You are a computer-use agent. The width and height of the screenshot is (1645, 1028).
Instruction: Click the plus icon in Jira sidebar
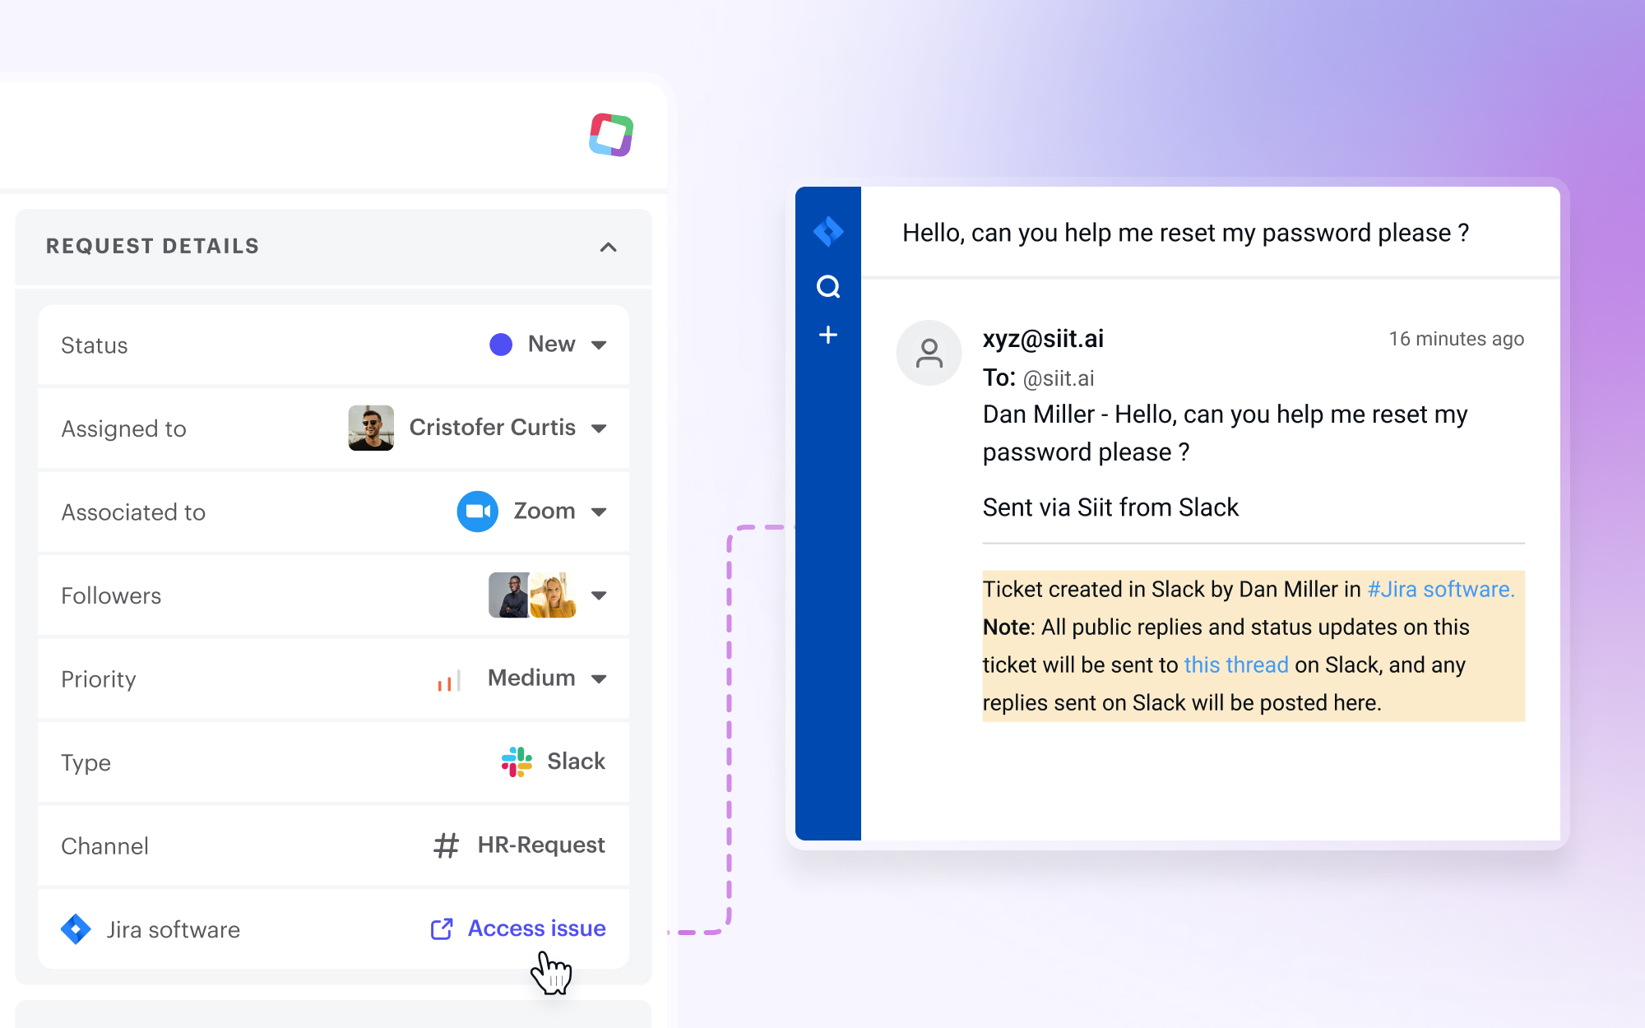pos(828,335)
